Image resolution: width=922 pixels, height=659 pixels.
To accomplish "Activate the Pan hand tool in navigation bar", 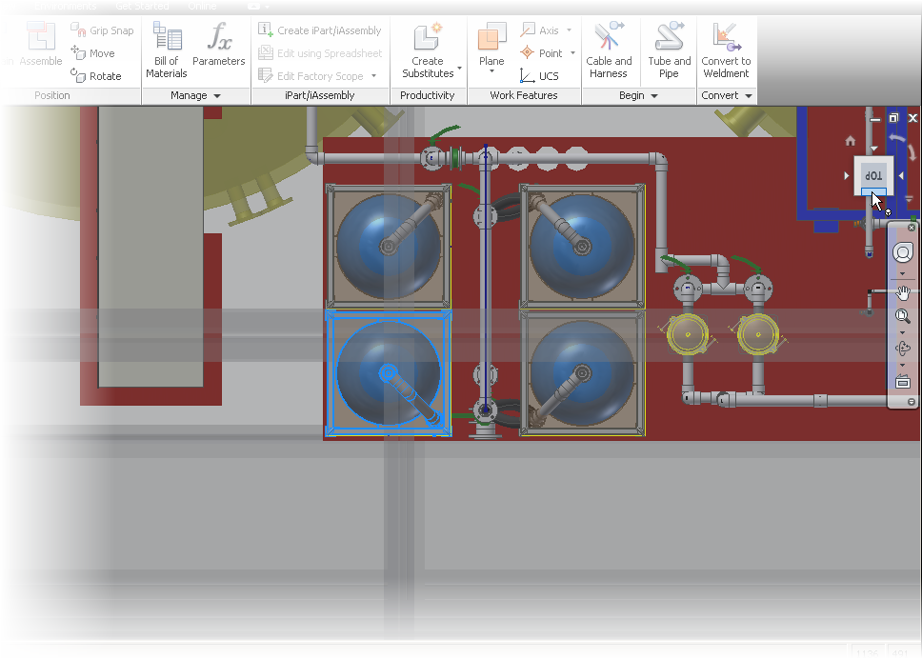I will (903, 292).
